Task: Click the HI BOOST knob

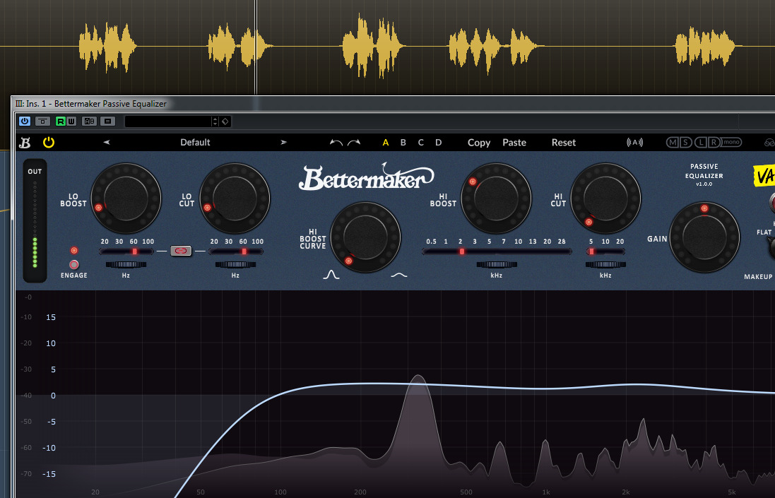Action: click(496, 198)
